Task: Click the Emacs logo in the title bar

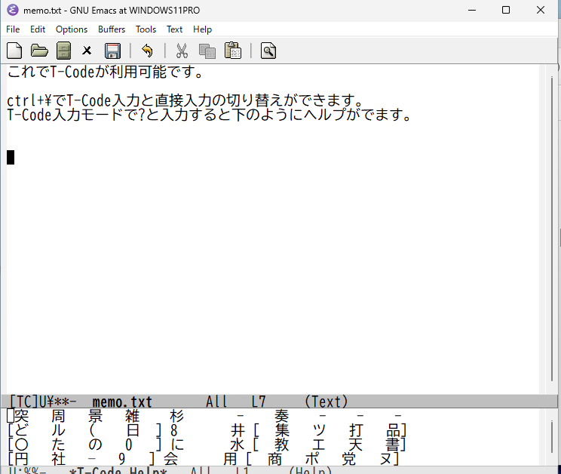Action: (x=13, y=10)
